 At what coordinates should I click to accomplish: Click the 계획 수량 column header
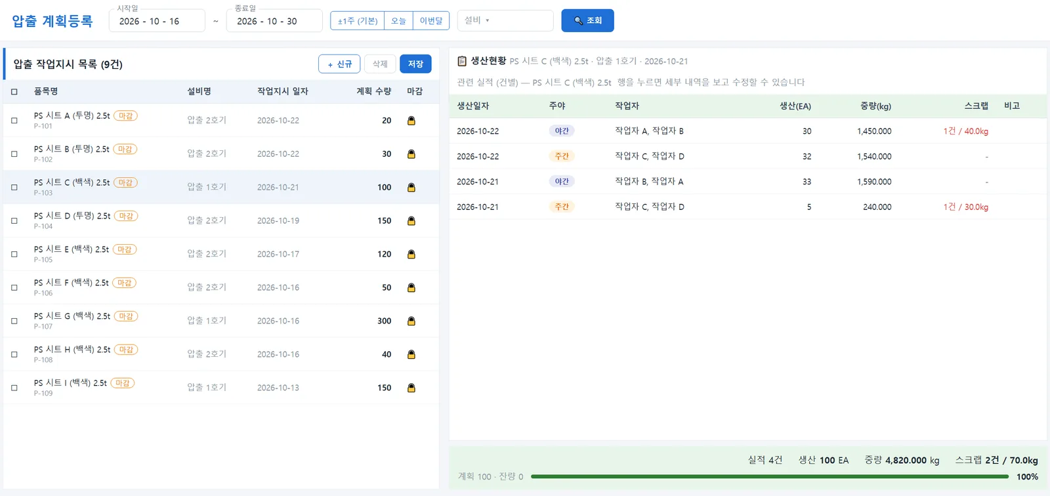374,92
